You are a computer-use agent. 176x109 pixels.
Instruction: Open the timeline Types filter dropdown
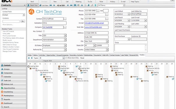tap(64, 58)
